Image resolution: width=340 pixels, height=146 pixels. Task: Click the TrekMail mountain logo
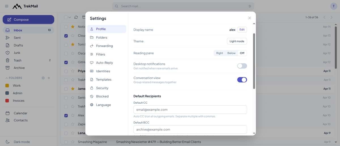[17, 6]
